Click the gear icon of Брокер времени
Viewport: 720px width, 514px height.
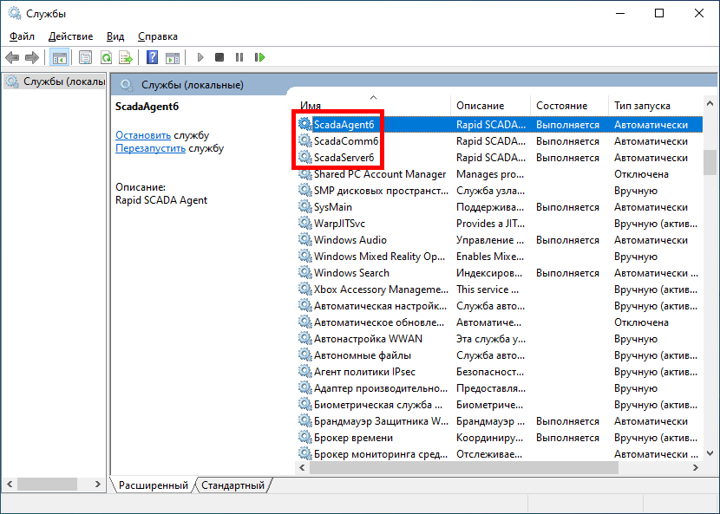coord(304,437)
